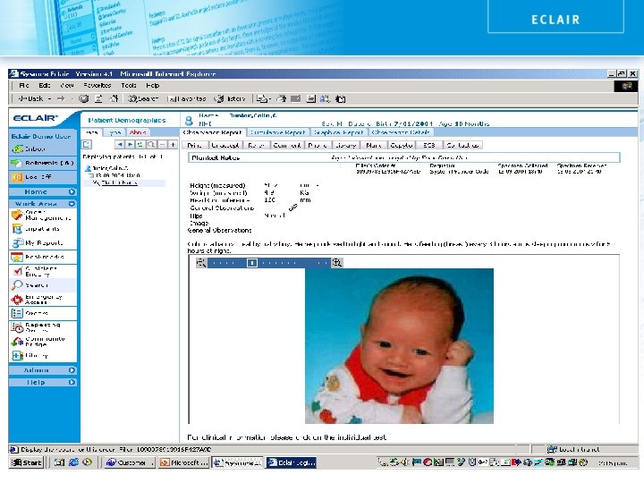
Task: Click the IE Refresh toolbar icon
Action: [98, 99]
